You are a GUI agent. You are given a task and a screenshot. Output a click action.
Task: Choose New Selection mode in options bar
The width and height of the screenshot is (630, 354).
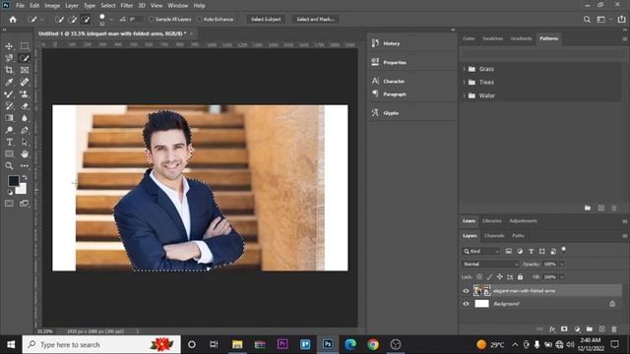tap(60, 20)
